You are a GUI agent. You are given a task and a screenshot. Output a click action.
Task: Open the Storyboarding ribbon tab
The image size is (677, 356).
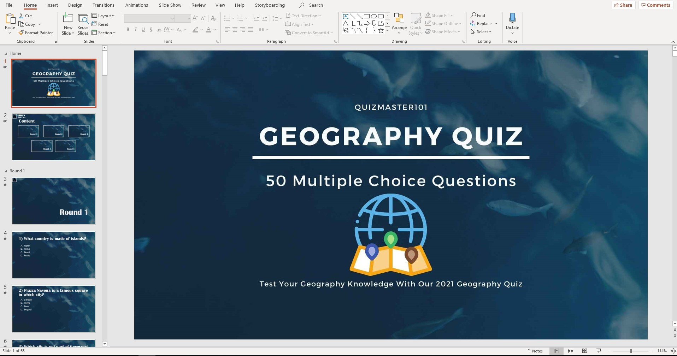click(270, 5)
